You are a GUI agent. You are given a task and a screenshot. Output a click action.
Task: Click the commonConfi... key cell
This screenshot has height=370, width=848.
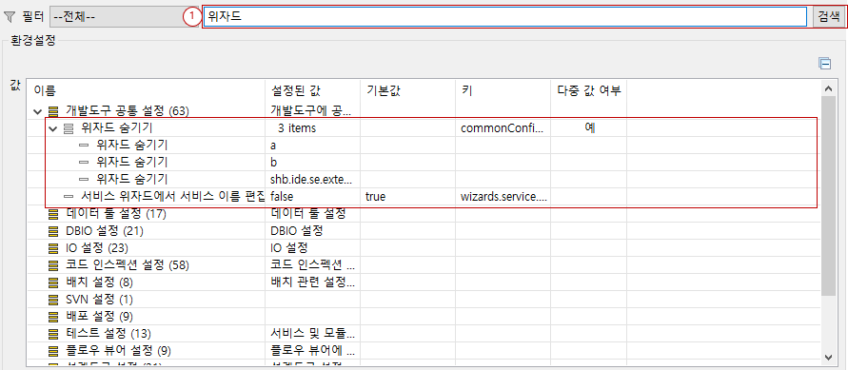tap(503, 129)
